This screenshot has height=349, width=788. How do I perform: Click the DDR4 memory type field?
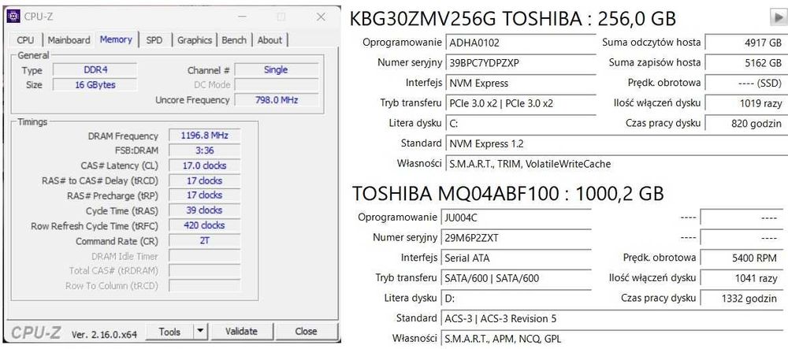(95, 70)
